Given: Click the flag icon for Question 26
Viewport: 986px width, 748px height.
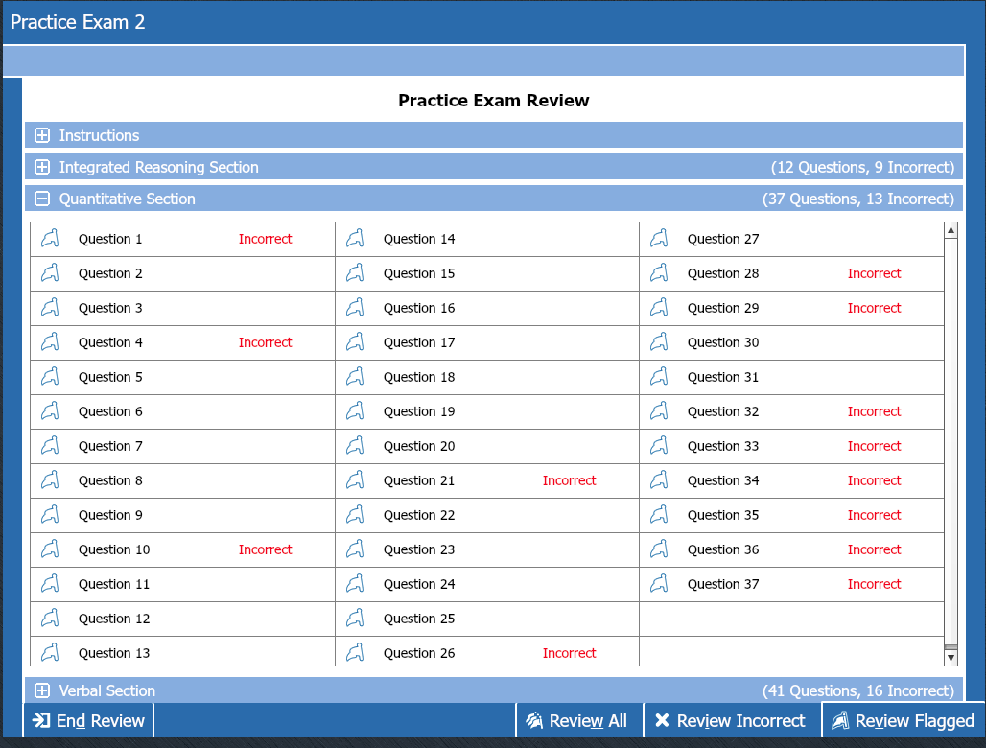Looking at the screenshot, I should 355,653.
